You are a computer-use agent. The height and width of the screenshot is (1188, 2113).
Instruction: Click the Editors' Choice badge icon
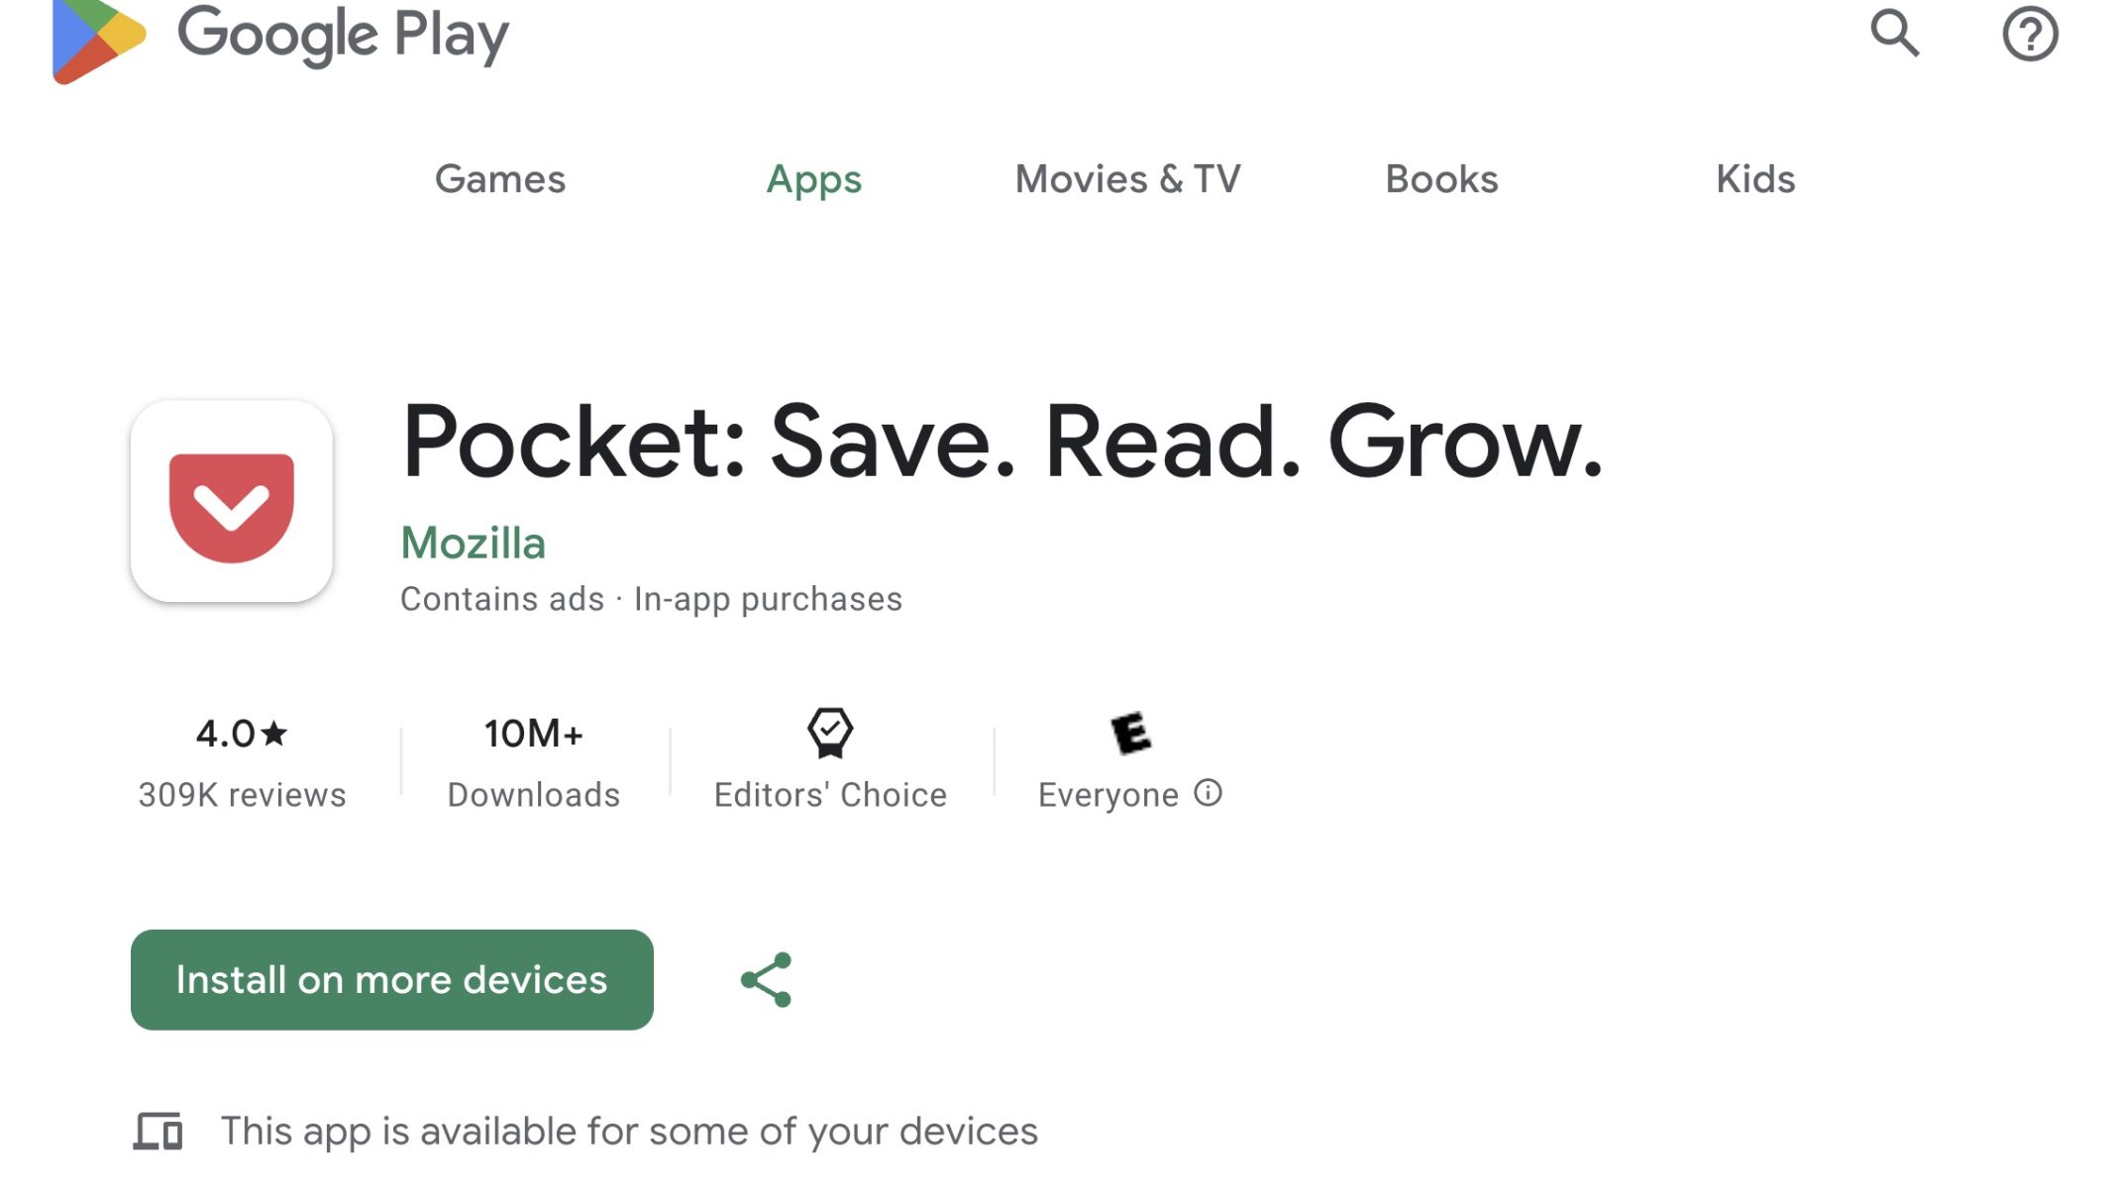click(x=830, y=733)
